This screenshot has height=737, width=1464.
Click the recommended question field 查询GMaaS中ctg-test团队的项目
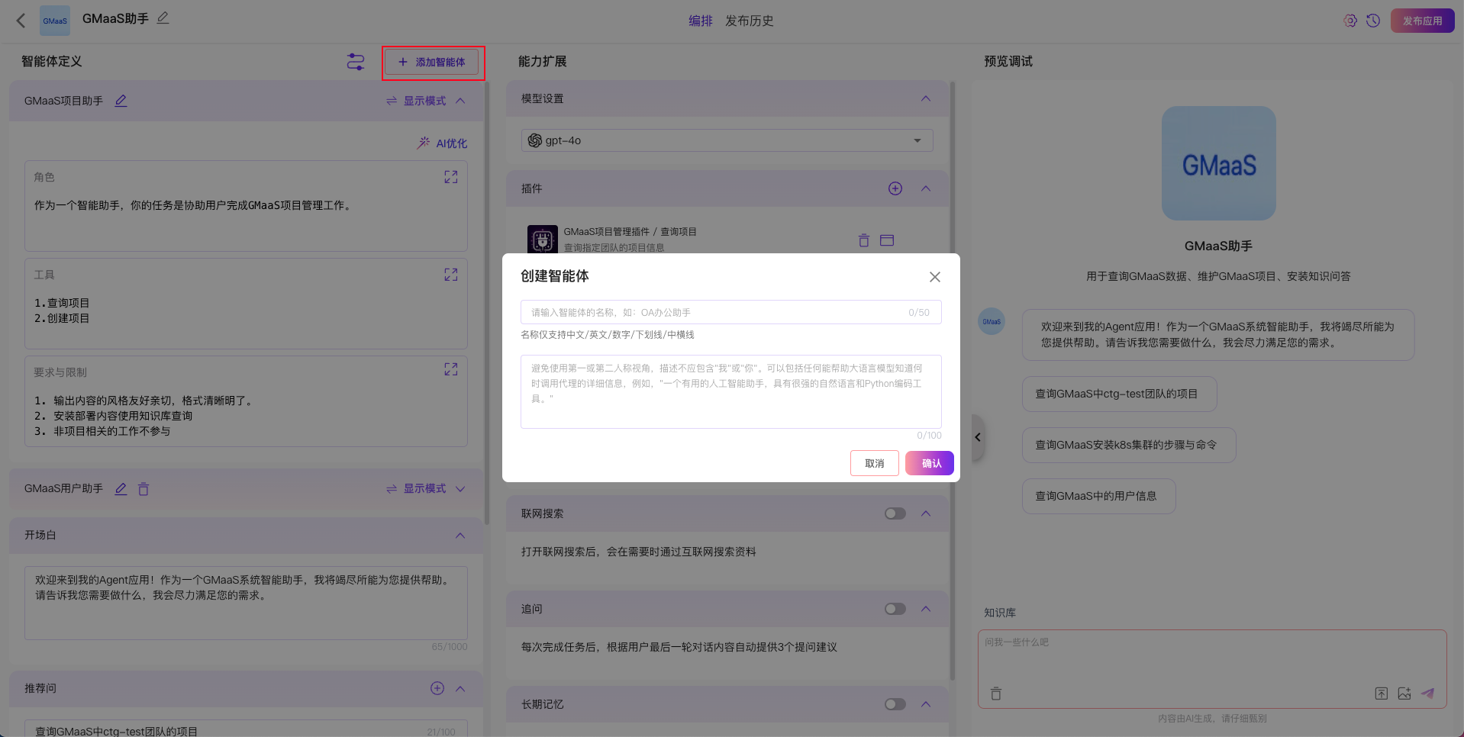[x=246, y=729]
